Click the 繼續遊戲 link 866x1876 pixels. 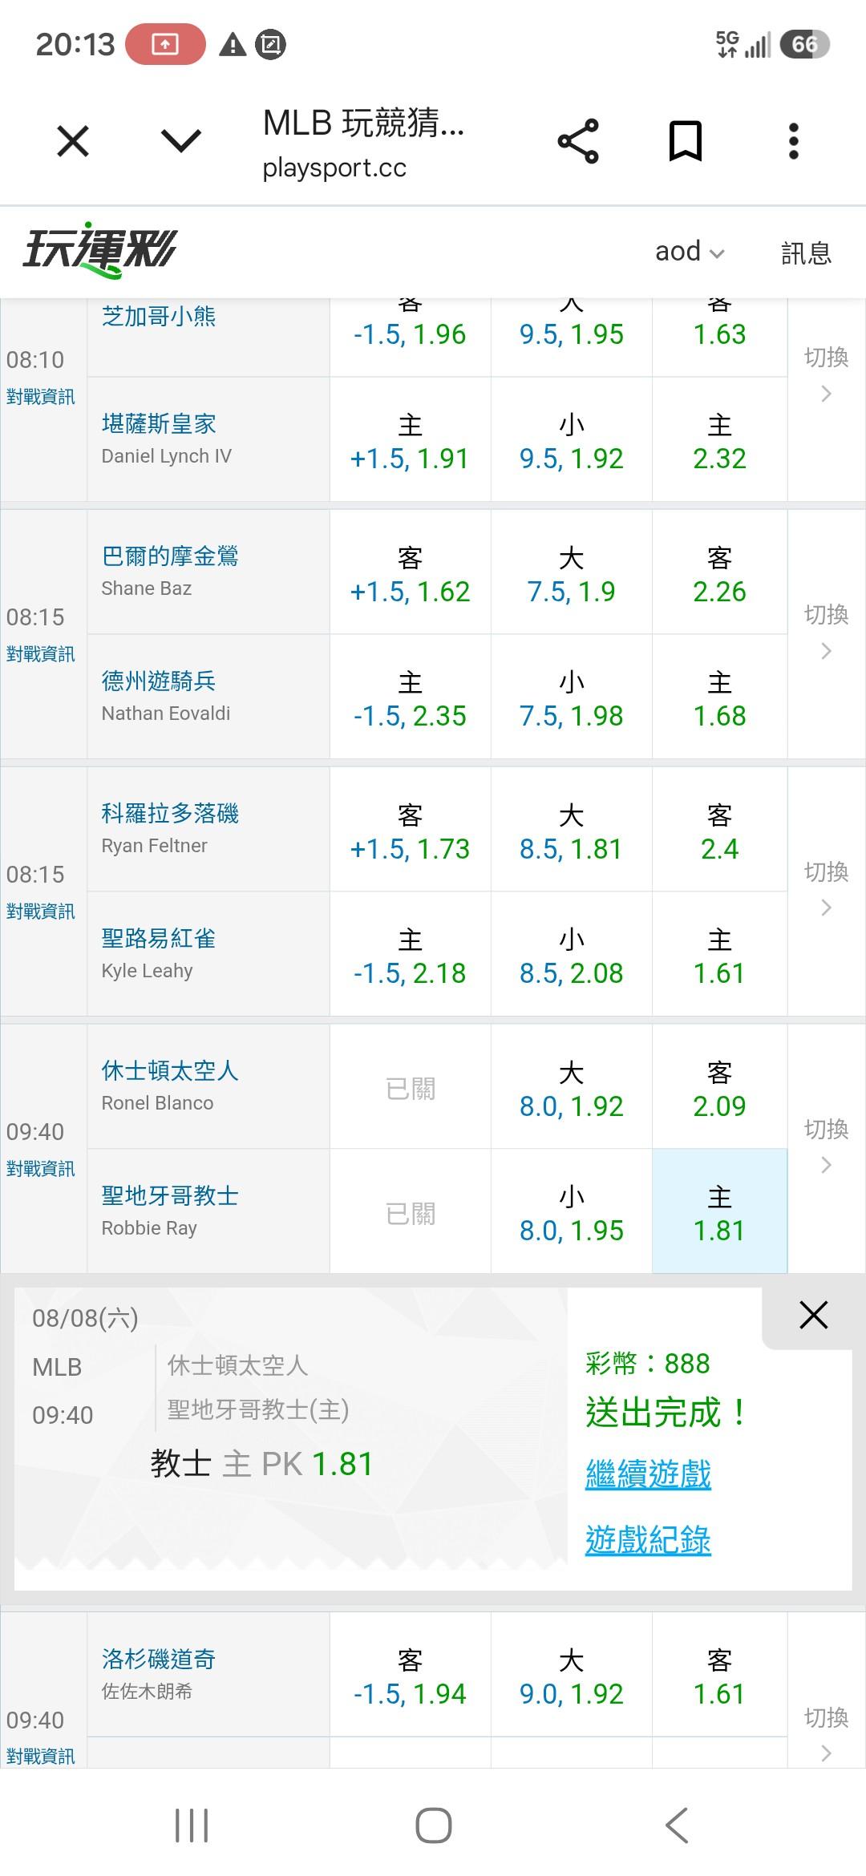point(648,1474)
